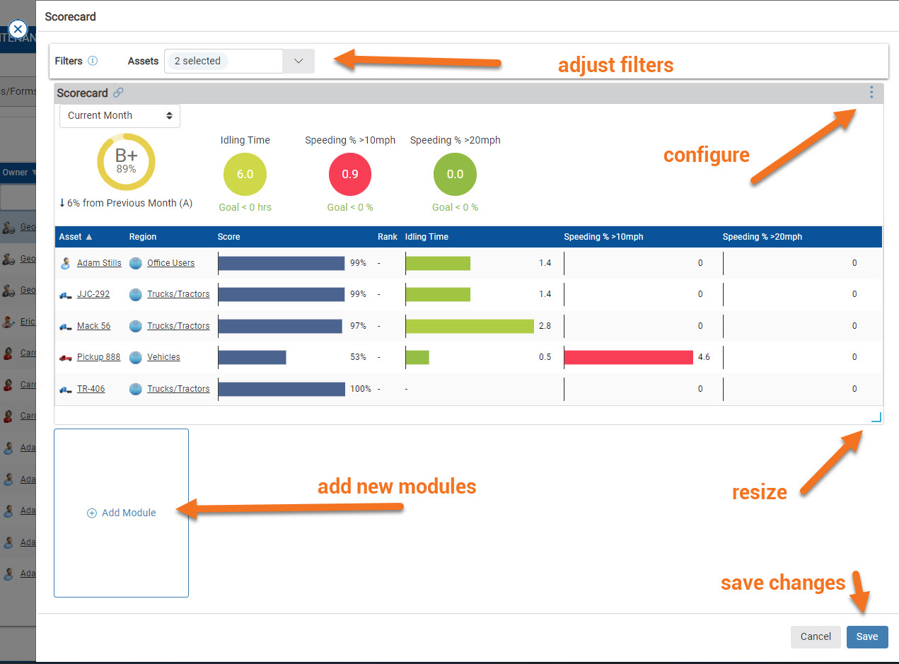Click the truck icon beside TR-406
Image resolution: width=899 pixels, height=664 pixels.
tap(64, 389)
